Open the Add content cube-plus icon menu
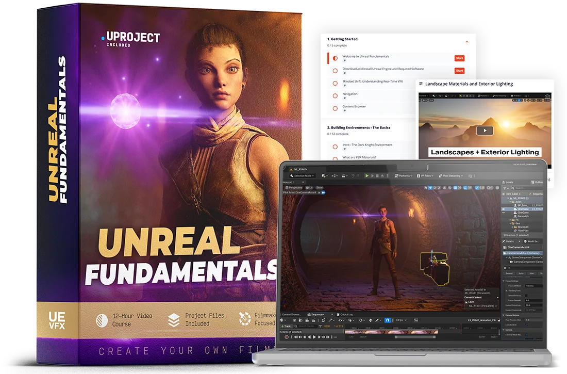This screenshot has height=374, width=567. [x=325, y=176]
